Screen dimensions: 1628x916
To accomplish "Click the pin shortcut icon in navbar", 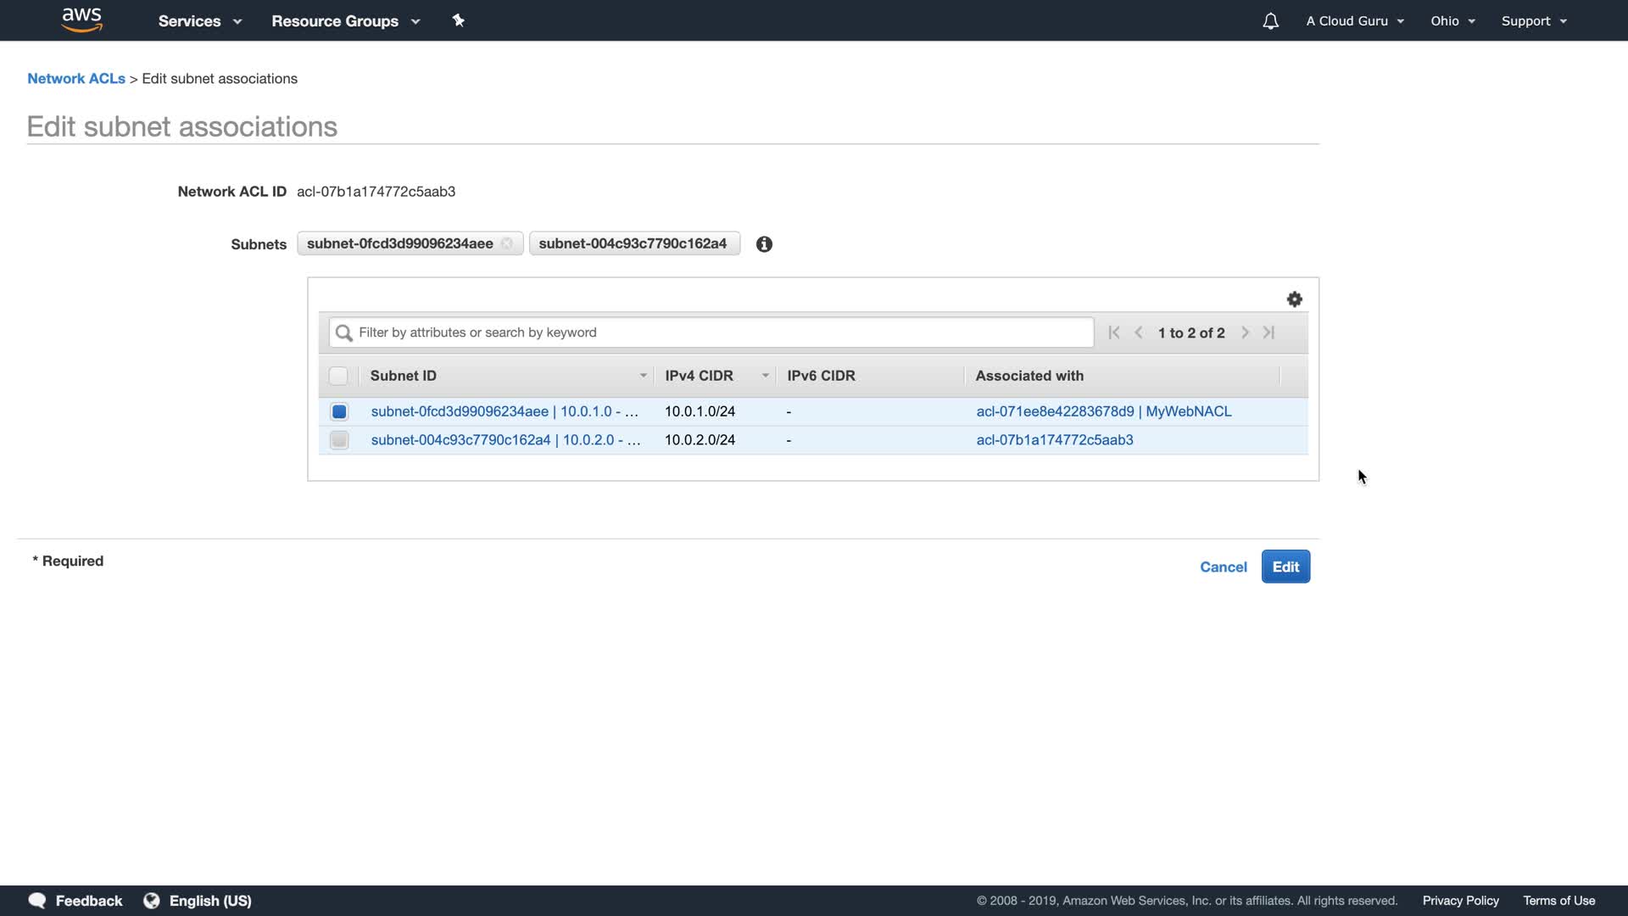I will click(x=458, y=20).
